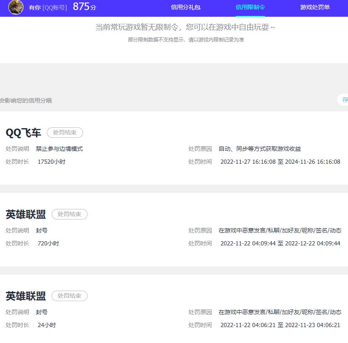This screenshot has width=348, height=343.
Task: Click the 处罚结束 badge next to QQ飞车
Action: point(65,132)
